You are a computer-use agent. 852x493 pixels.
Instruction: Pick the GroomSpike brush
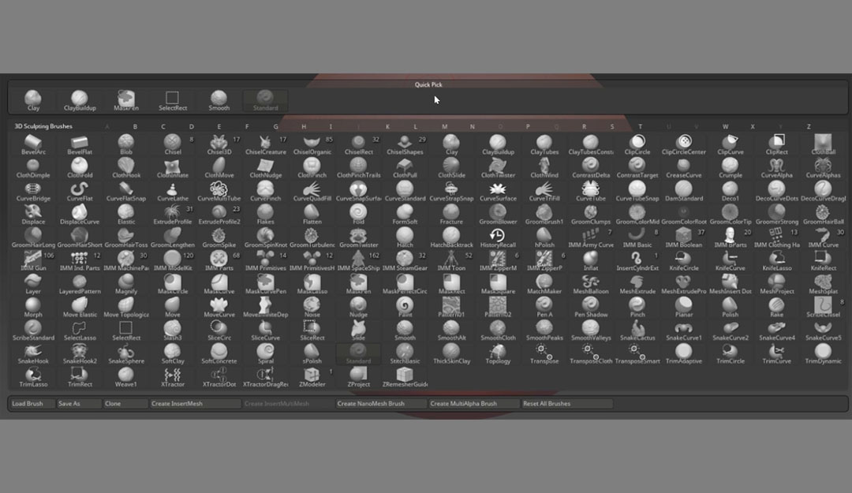tap(219, 238)
